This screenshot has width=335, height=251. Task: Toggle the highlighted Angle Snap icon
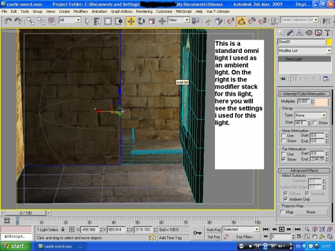tap(241, 21)
